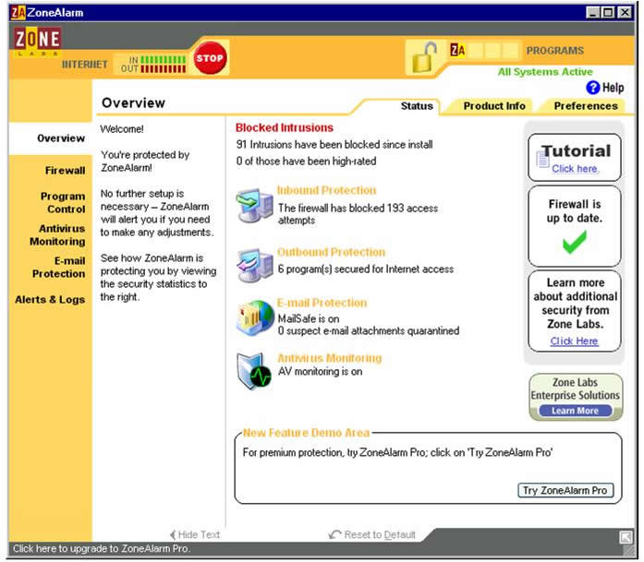Click the blue Help question mark icon

(x=592, y=88)
